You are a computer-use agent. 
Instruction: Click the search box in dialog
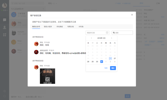122,33
